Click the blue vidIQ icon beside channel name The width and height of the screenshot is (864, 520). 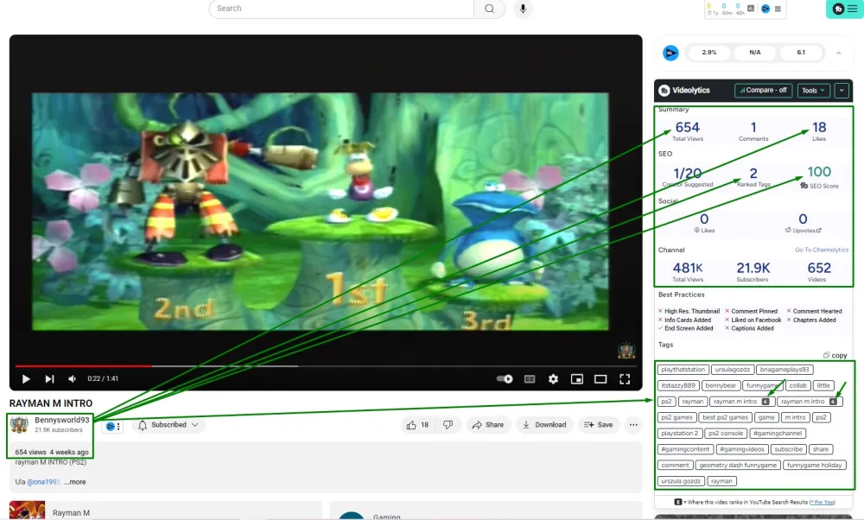click(x=111, y=427)
